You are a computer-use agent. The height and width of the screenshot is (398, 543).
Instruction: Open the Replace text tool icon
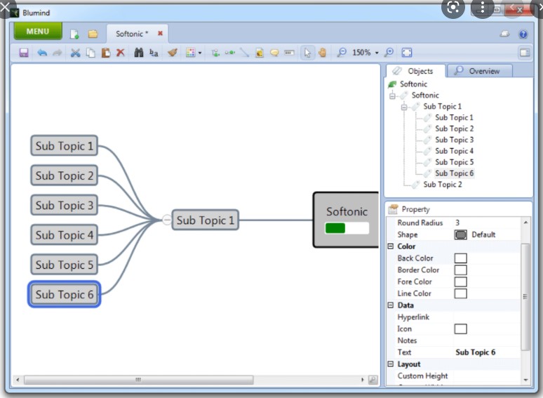(x=154, y=53)
